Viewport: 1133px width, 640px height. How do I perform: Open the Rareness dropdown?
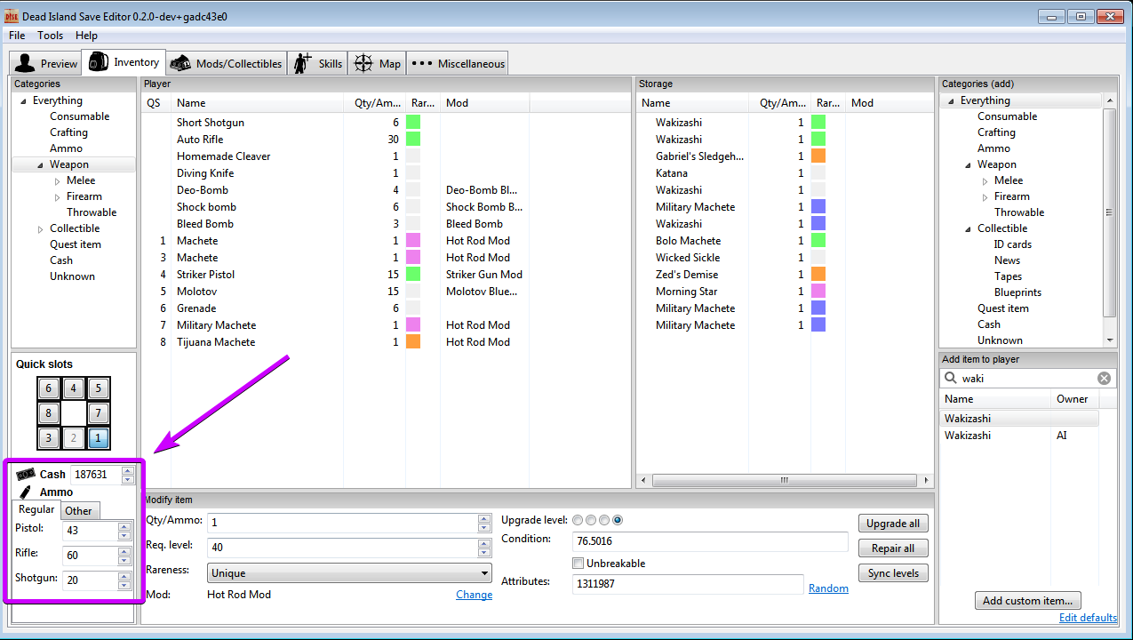tap(349, 573)
